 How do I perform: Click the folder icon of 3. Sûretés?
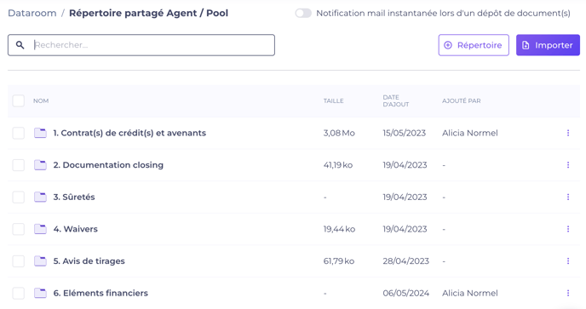tap(40, 197)
